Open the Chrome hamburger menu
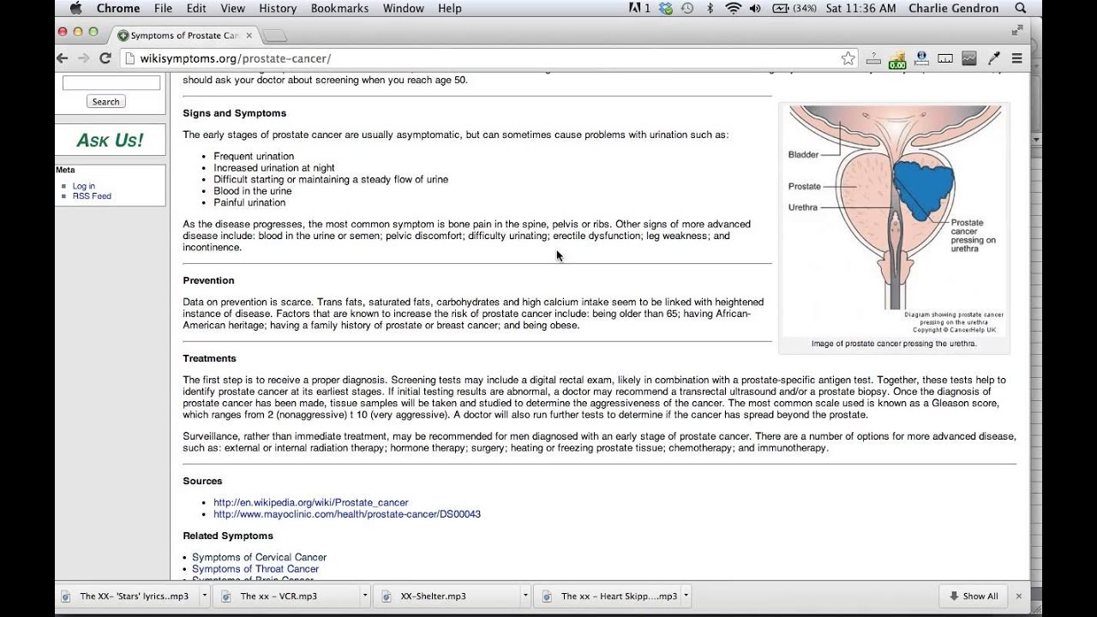This screenshot has width=1097, height=617. coord(1017,58)
